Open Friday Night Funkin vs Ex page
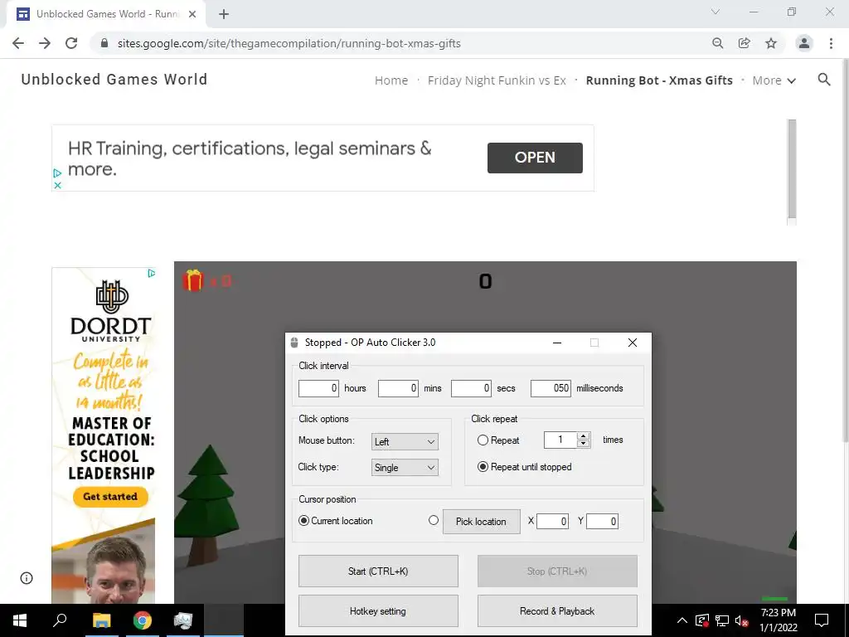849x637 pixels. [x=497, y=80]
